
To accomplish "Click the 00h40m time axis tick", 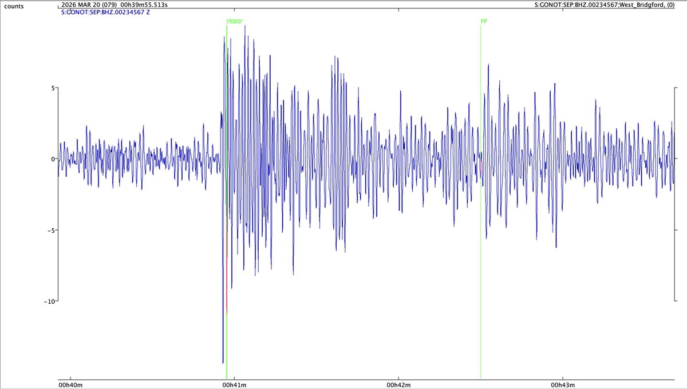I will point(70,384).
